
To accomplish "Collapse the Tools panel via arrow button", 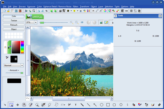I will tap(116, 16).
